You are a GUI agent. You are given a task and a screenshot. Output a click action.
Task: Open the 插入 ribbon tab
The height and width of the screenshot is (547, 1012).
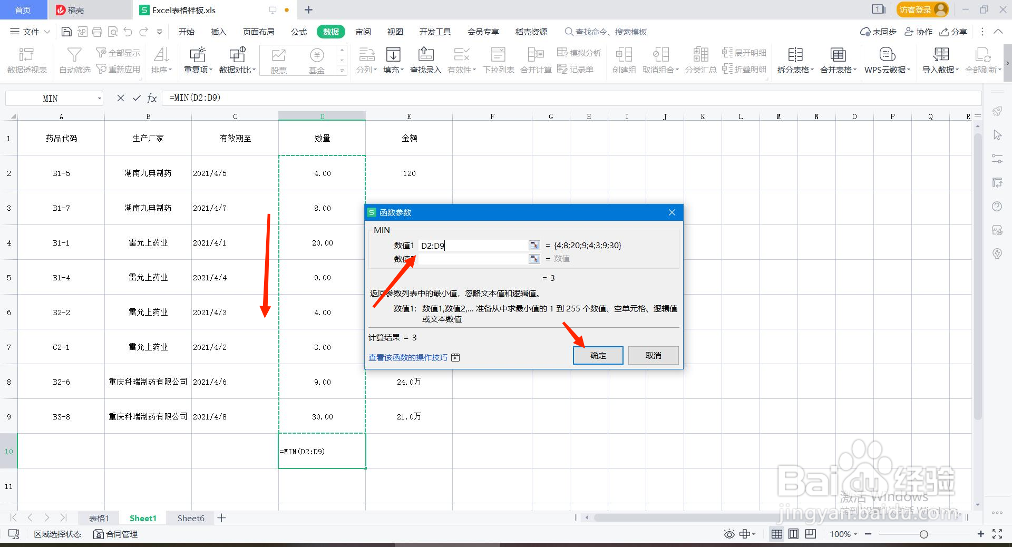(218, 32)
